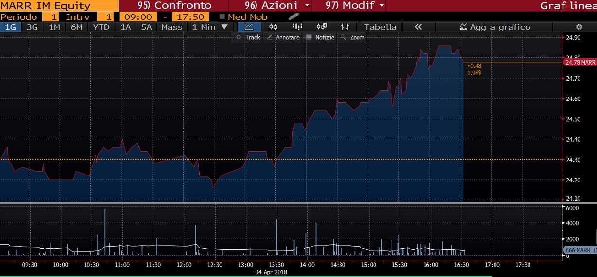
Task: Select the 1G period toggle
Action: 10,27
